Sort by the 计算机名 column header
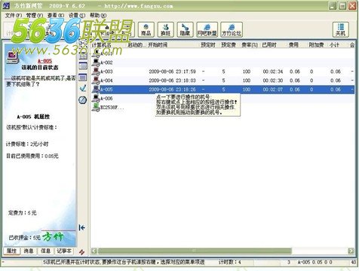 pos(101,45)
